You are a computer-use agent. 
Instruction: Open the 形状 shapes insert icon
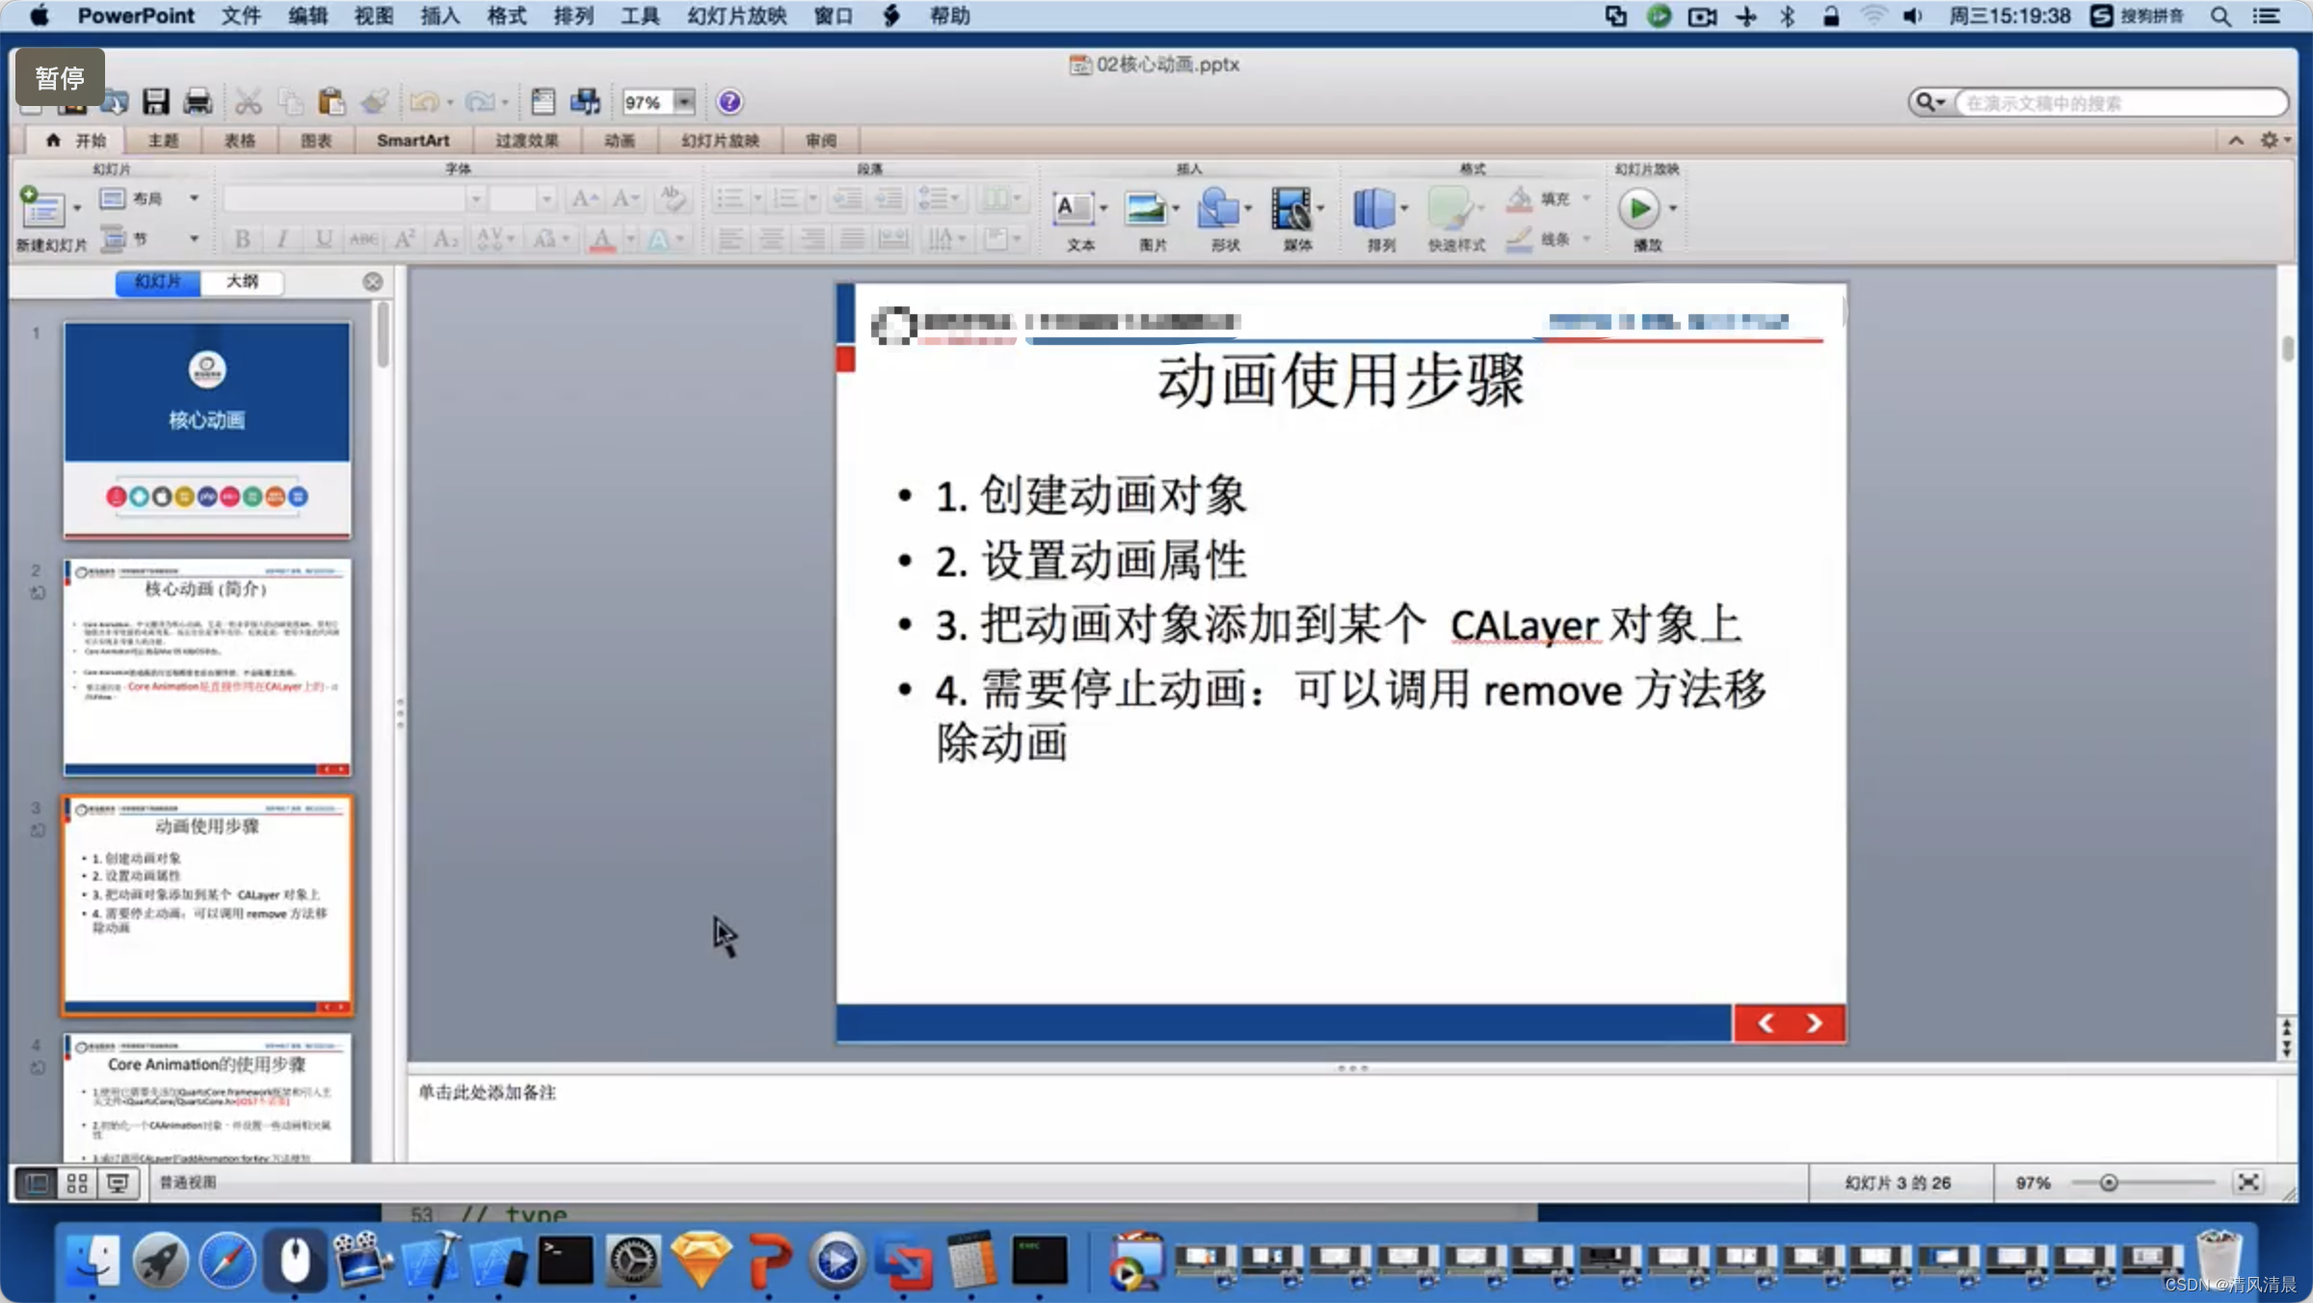pos(1218,209)
